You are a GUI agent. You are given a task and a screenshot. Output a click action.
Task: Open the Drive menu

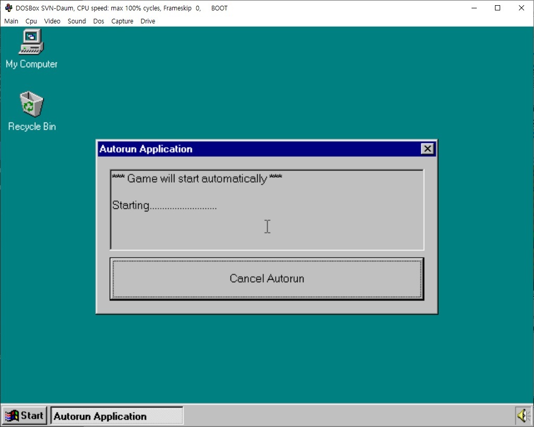[148, 21]
